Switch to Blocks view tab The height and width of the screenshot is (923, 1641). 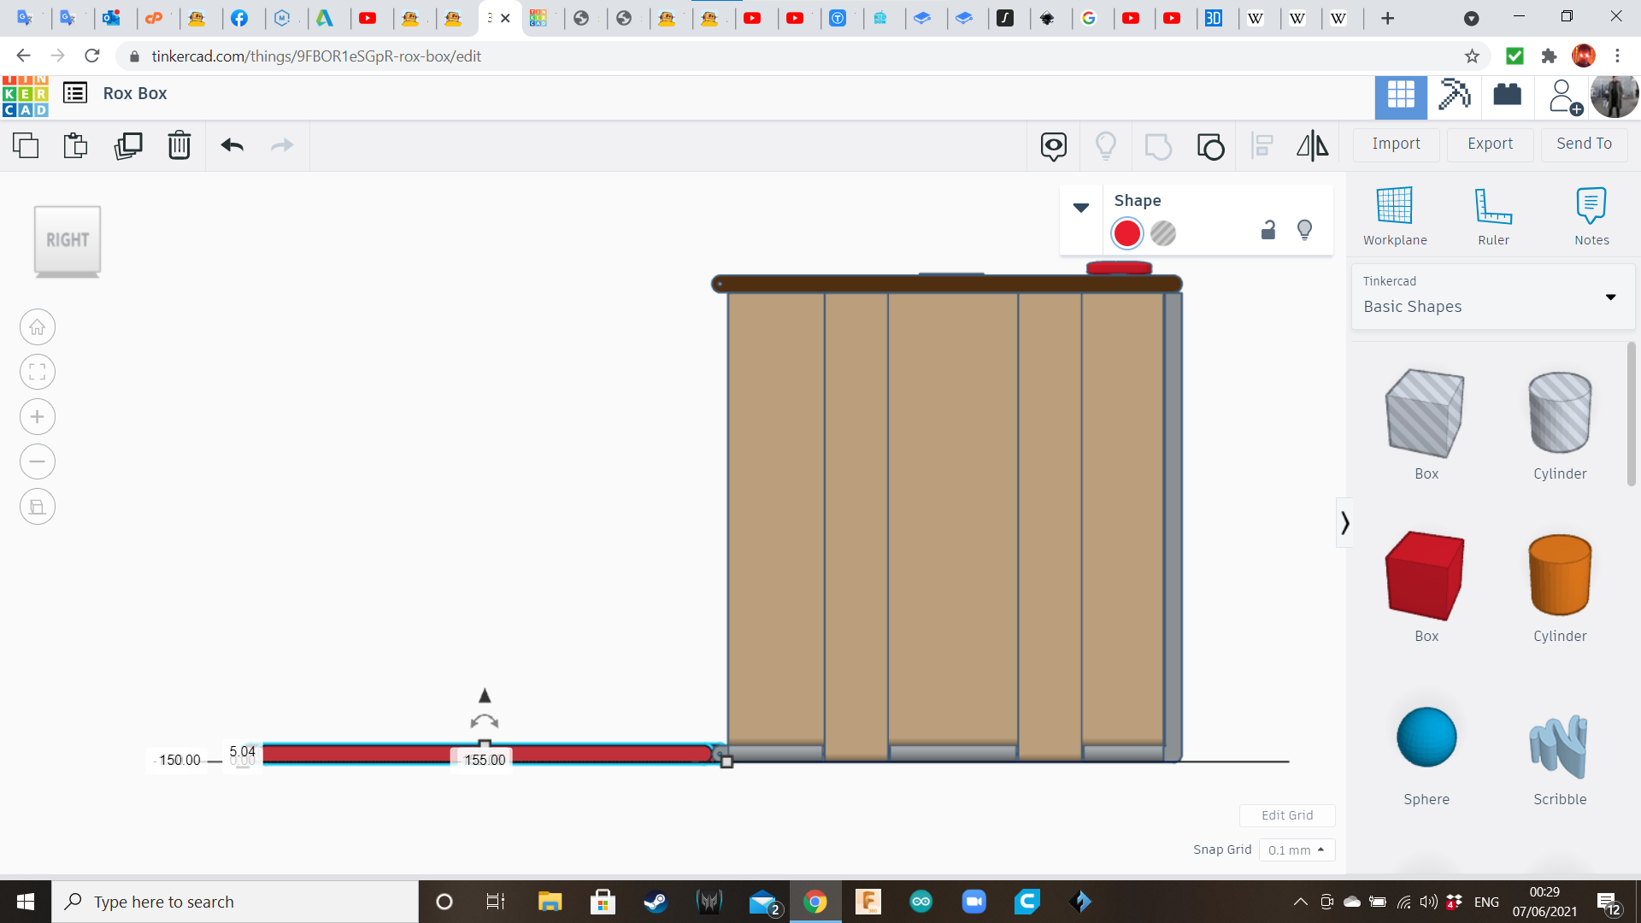click(x=1454, y=95)
